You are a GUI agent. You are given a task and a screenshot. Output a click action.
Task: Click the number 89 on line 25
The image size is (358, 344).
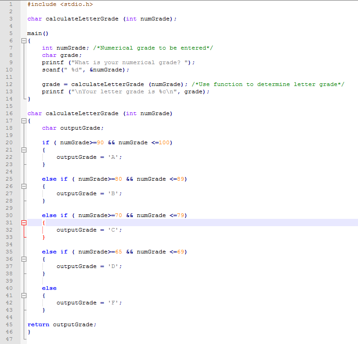pos(181,179)
